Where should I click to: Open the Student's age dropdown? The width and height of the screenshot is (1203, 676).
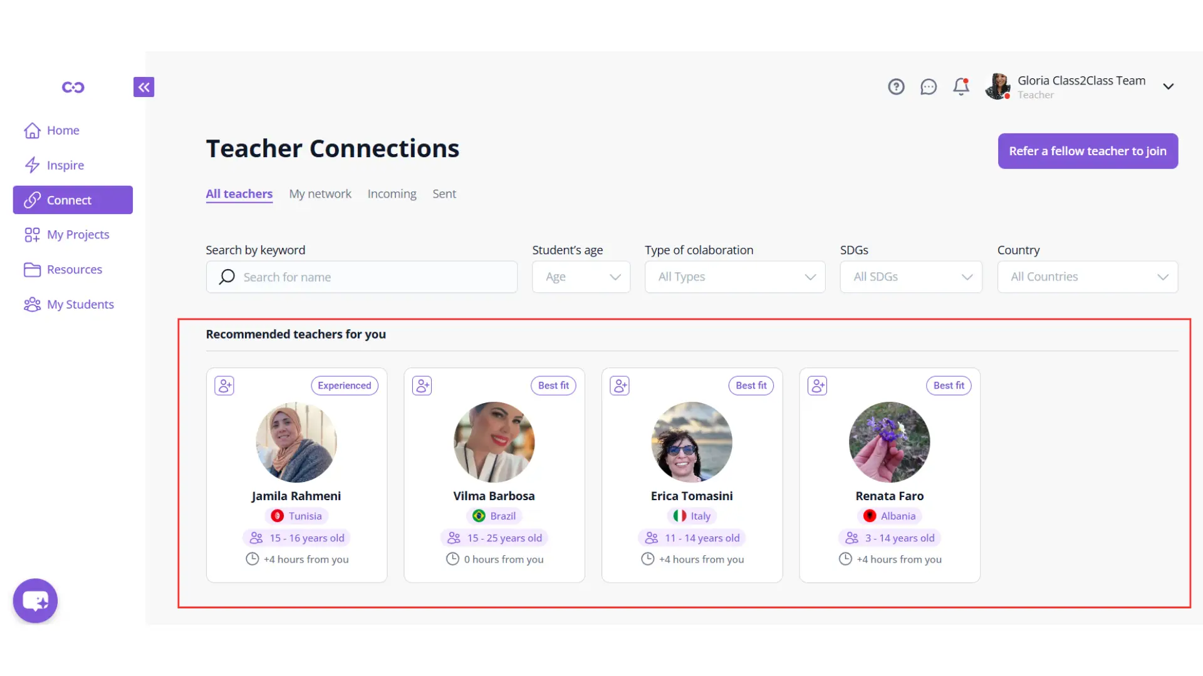(x=581, y=277)
